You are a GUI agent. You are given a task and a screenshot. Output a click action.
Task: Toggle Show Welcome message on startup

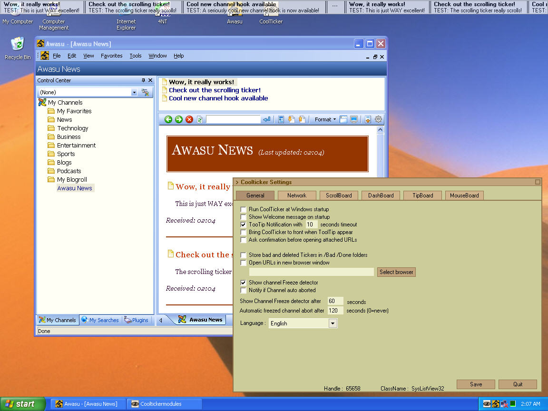(243, 217)
